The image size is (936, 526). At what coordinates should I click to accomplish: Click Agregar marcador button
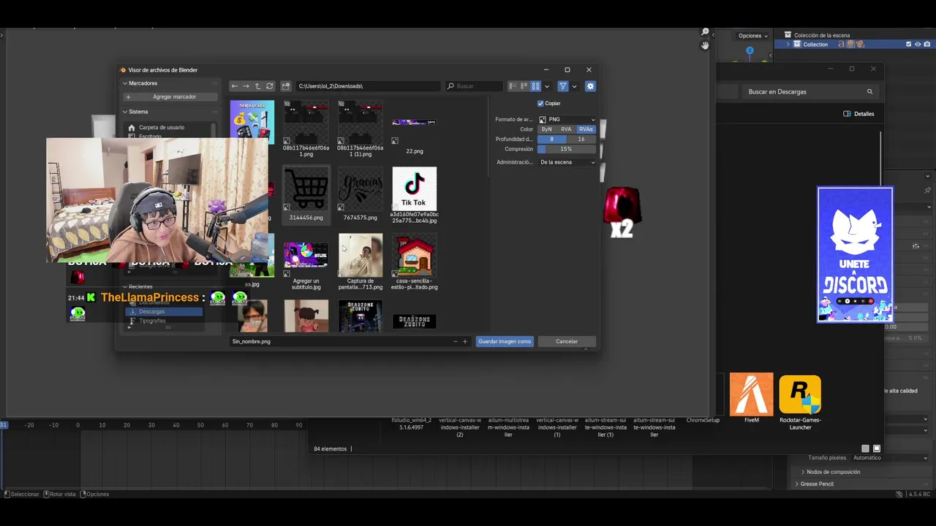pyautogui.click(x=170, y=96)
